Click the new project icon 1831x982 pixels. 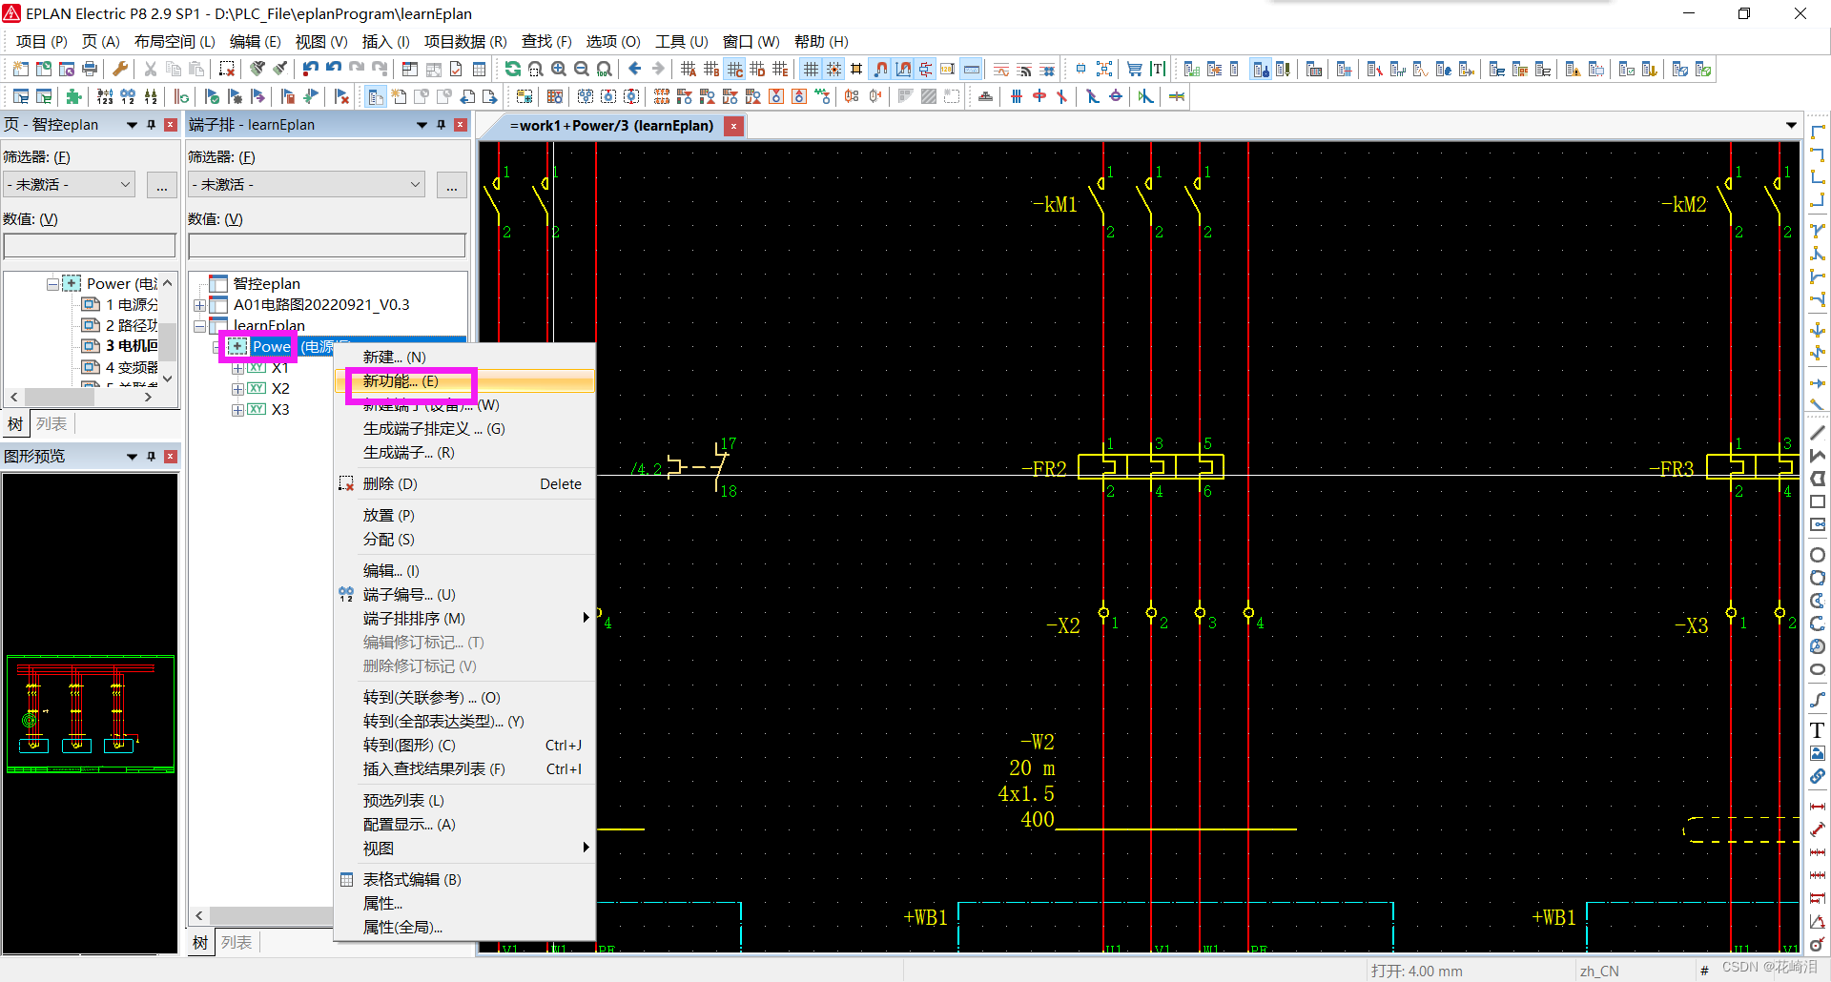21,69
